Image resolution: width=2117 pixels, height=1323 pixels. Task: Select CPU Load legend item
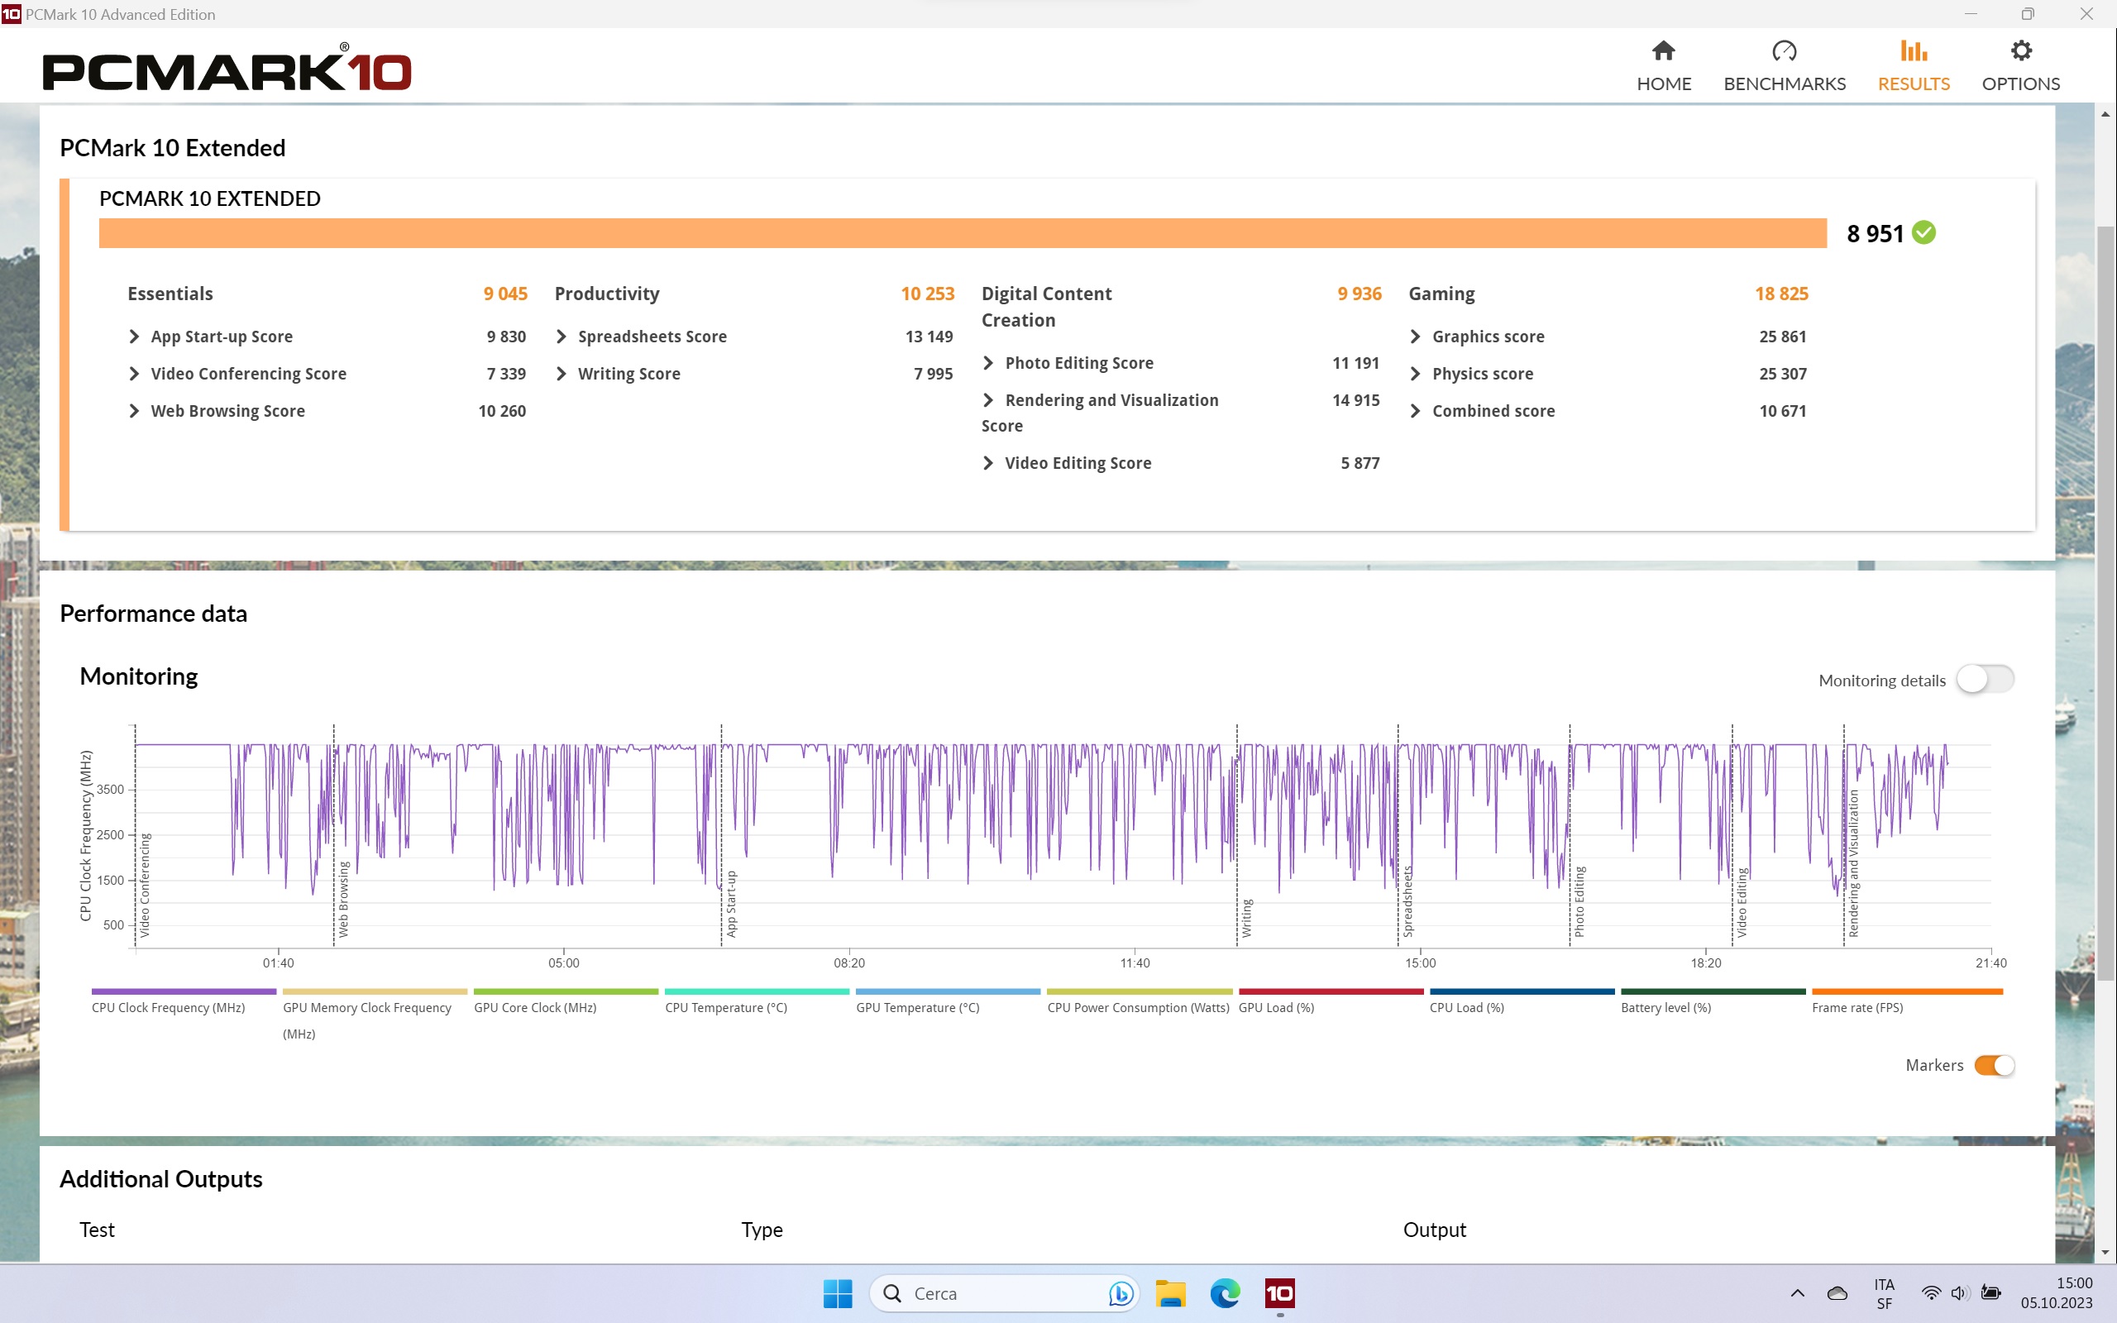click(1522, 1002)
